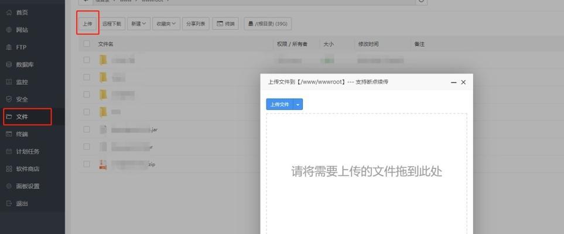Tick the checkbox for the zip file
This screenshot has width=564, height=234.
pyautogui.click(x=87, y=164)
